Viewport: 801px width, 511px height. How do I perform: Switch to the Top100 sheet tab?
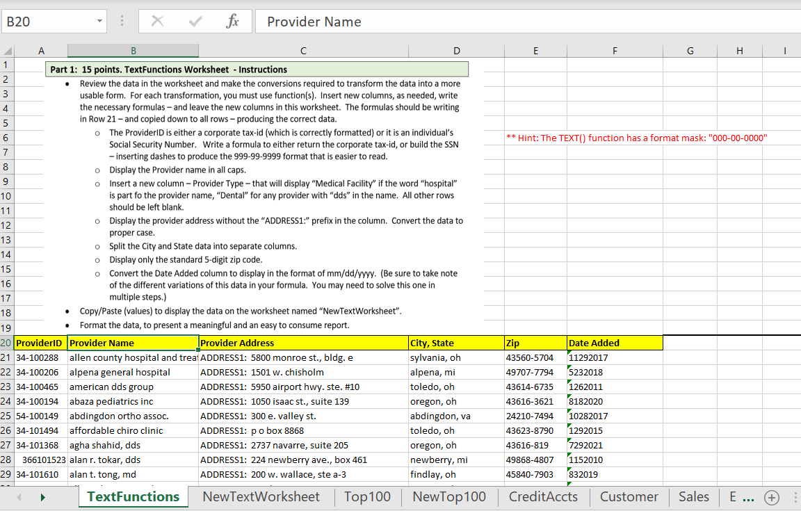pos(367,497)
